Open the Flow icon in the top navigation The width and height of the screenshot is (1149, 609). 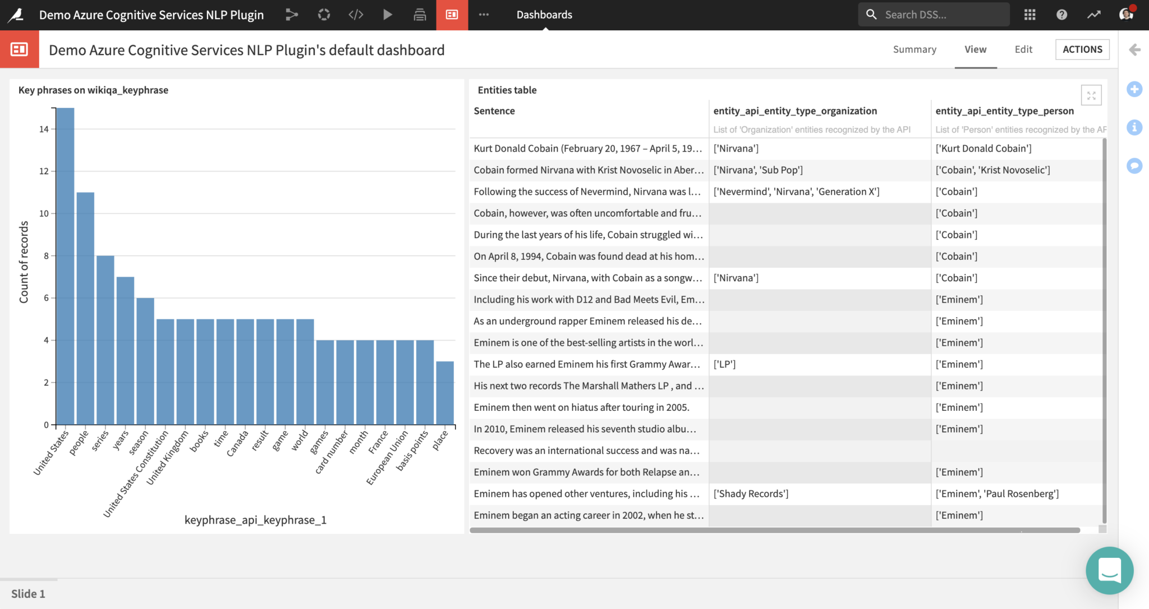point(292,15)
